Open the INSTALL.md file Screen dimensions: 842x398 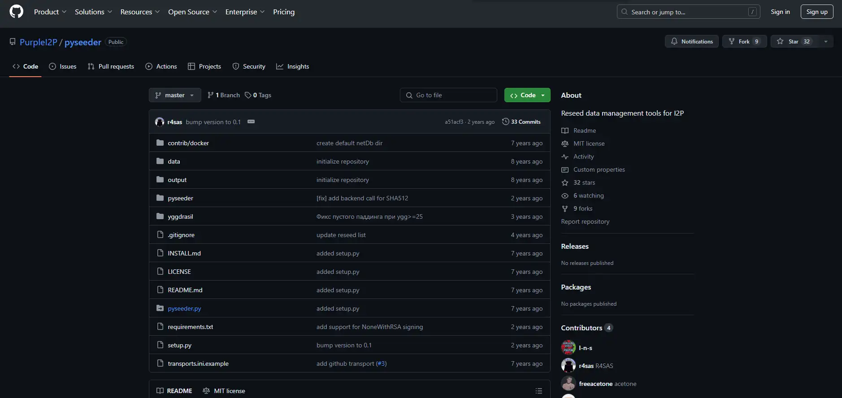[x=184, y=254]
